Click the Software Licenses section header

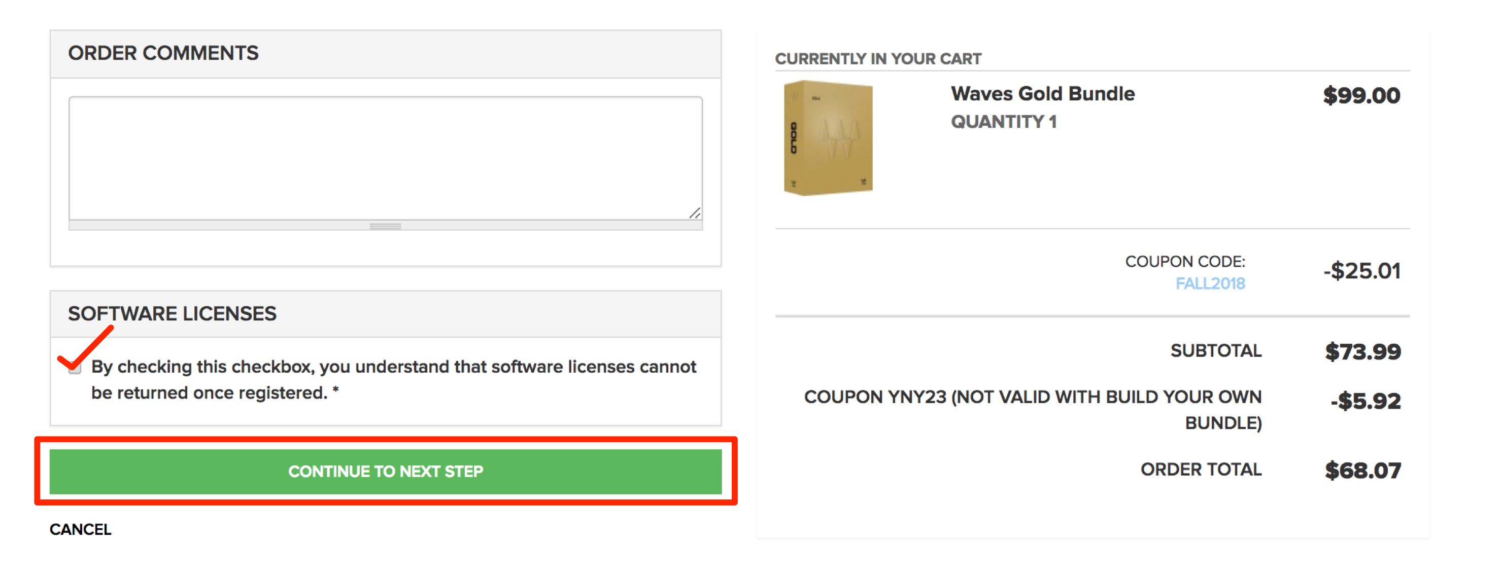172,313
